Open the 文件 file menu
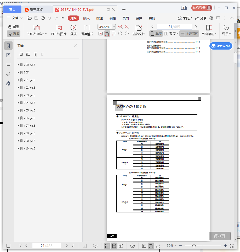The image size is (240, 252). pyautogui.click(x=15, y=18)
